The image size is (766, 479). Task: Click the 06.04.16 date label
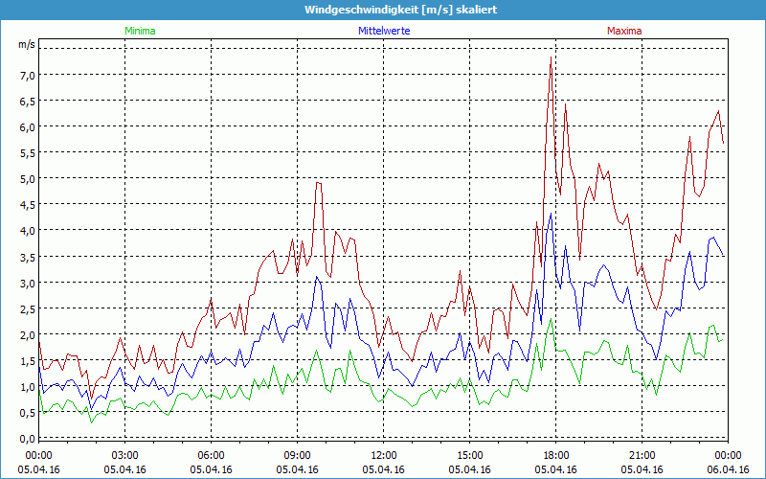(728, 469)
